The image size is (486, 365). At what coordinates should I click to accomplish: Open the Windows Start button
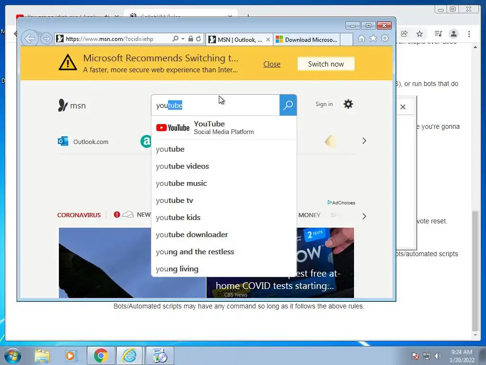(x=13, y=355)
